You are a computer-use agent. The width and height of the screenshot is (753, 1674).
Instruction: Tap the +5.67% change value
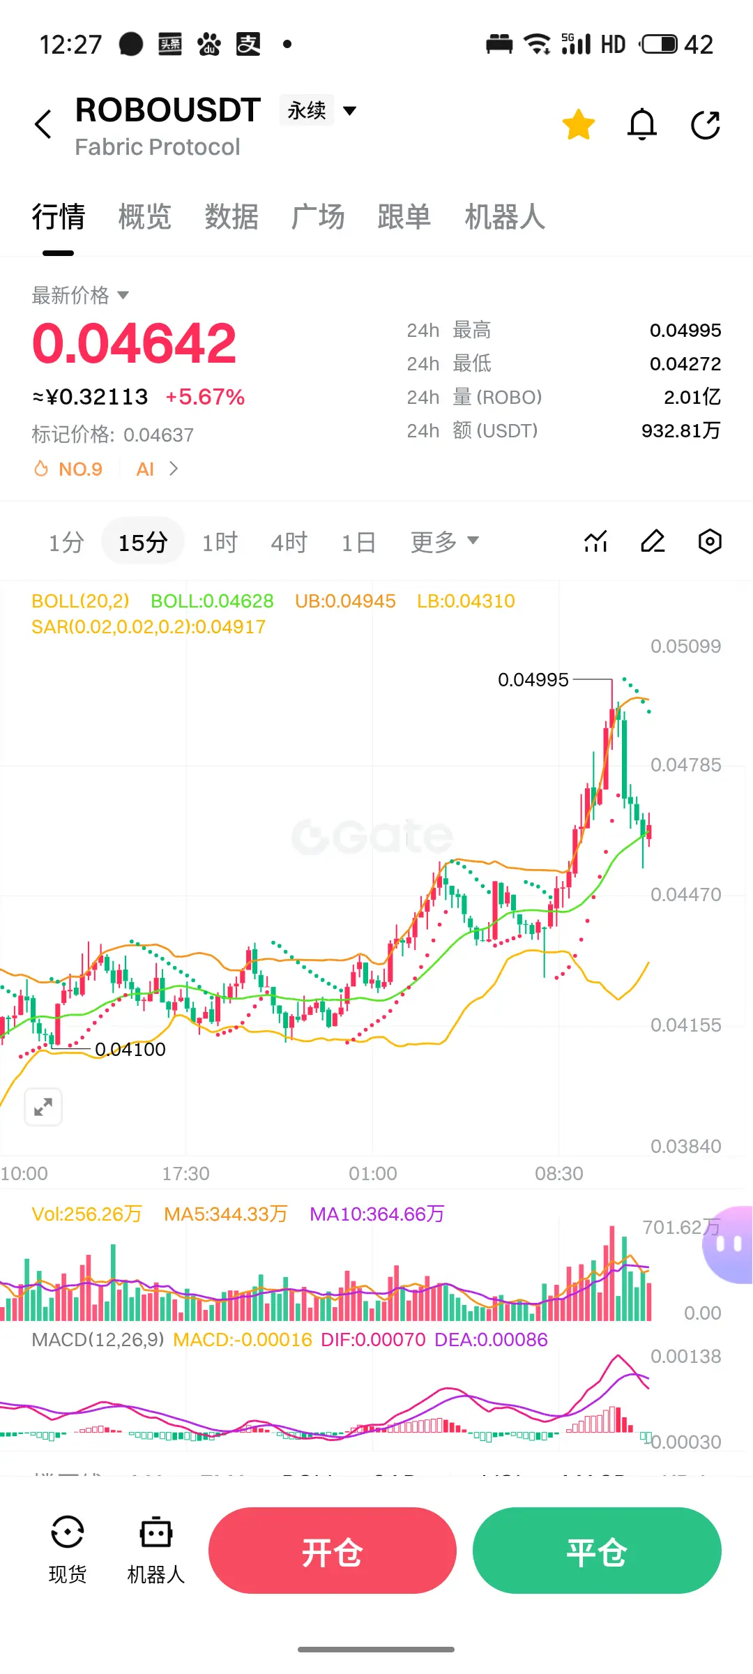point(205,397)
